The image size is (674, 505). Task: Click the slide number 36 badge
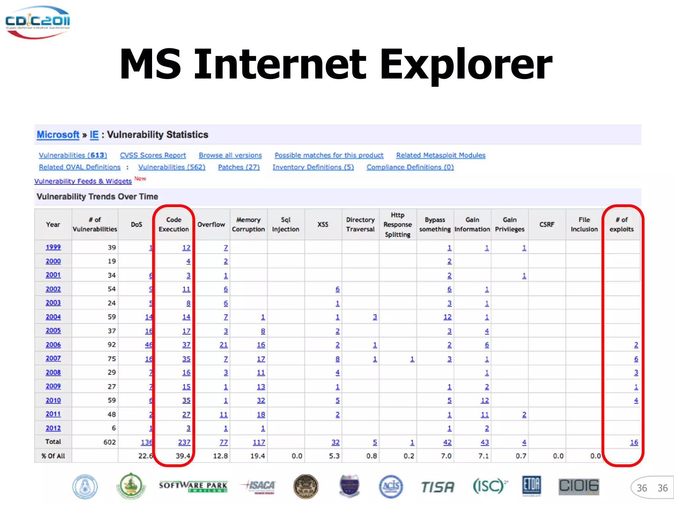point(652,488)
